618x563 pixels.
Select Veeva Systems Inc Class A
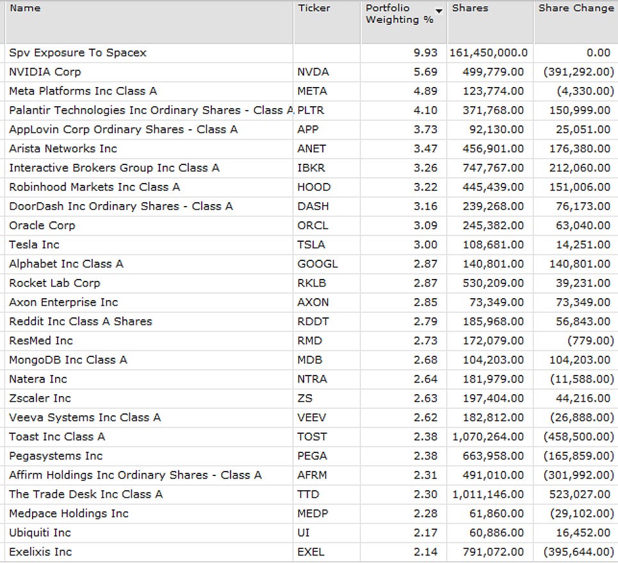85,418
